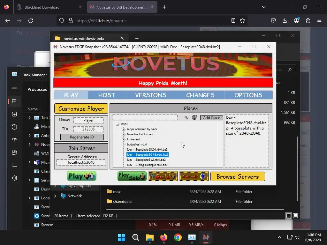Open Firefox list all tabs dropdown
This screenshot has height=245, width=327.
click(x=263, y=7)
